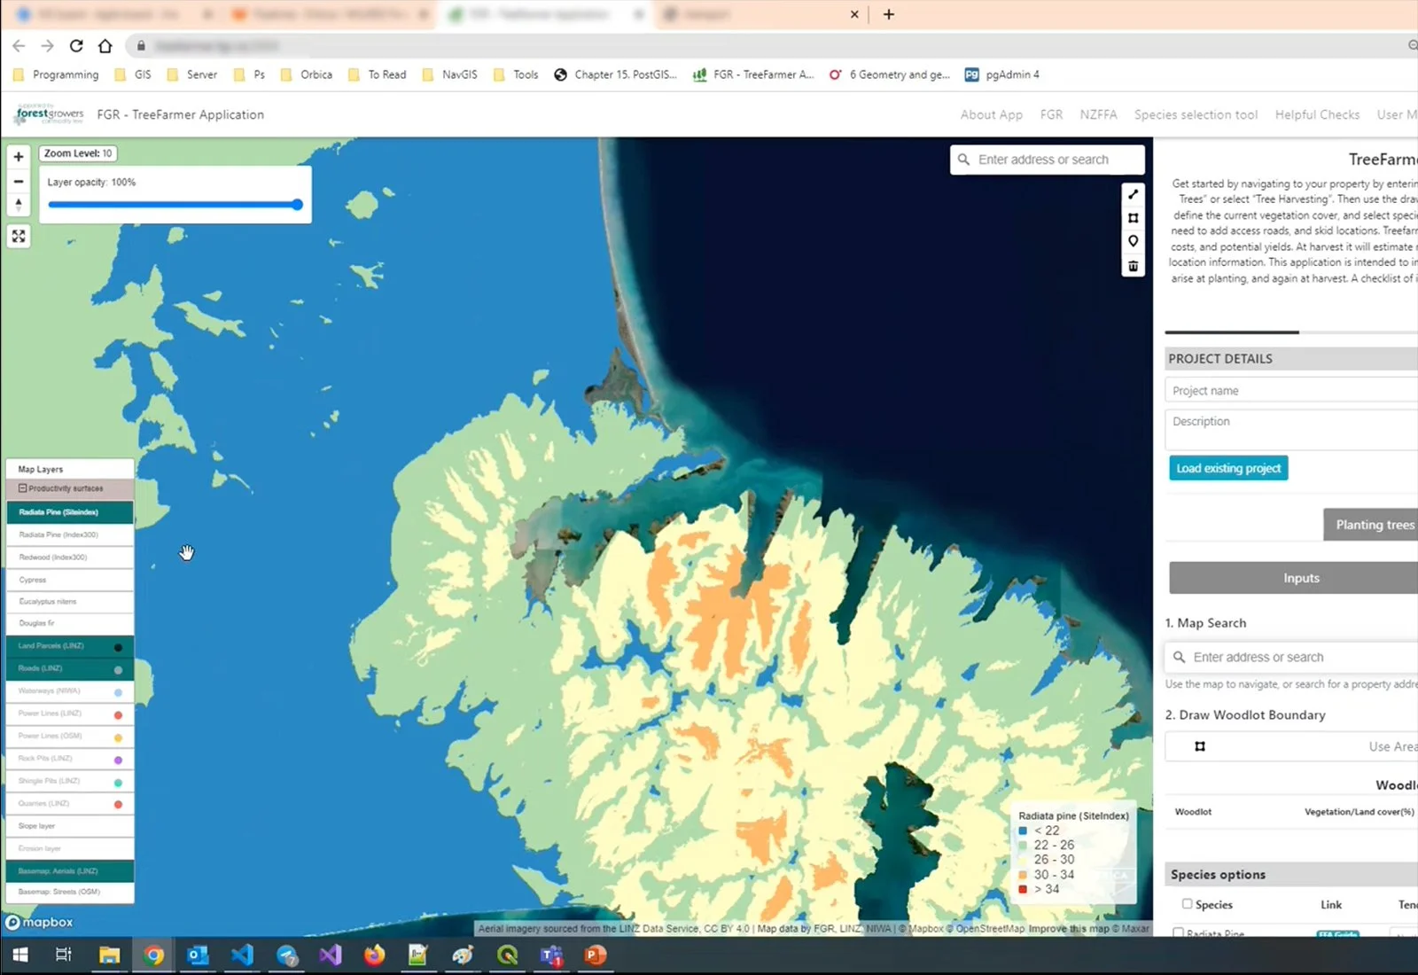
Task: Select the polygon draw tool on the map
Action: pos(1133,218)
